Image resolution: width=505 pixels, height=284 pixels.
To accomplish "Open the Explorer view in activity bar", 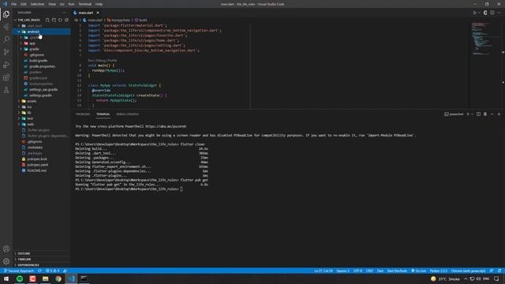I will click(6, 14).
